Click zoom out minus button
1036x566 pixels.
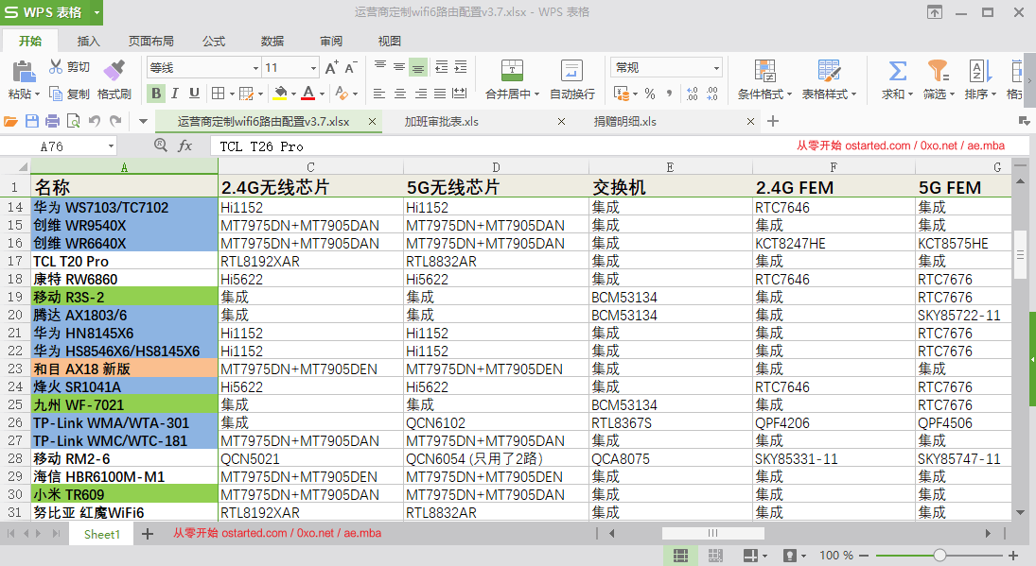click(x=864, y=556)
